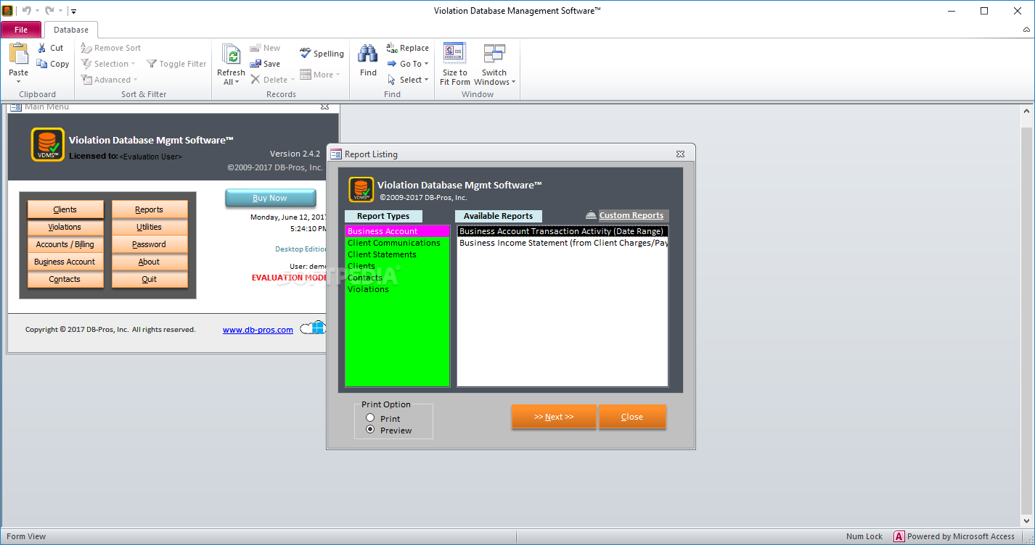Click the Undo arrow in title bar
1035x545 pixels.
27,11
